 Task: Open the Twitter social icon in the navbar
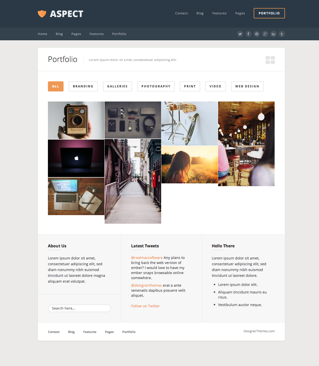[x=240, y=34]
